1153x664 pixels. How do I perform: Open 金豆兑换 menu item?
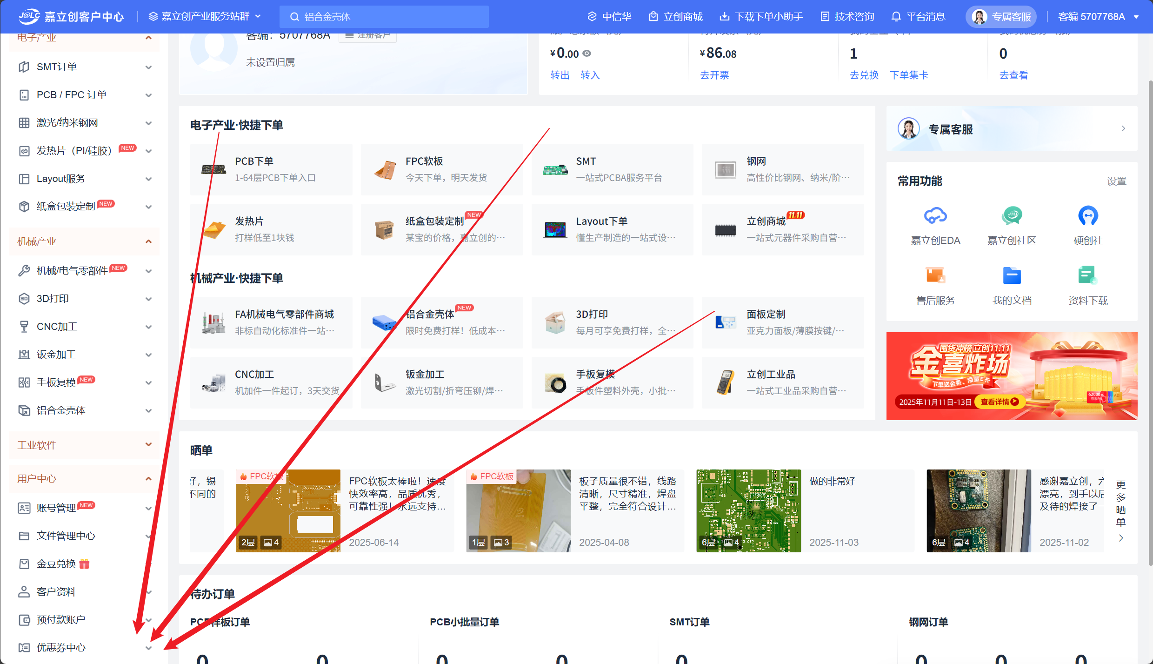[x=56, y=564]
